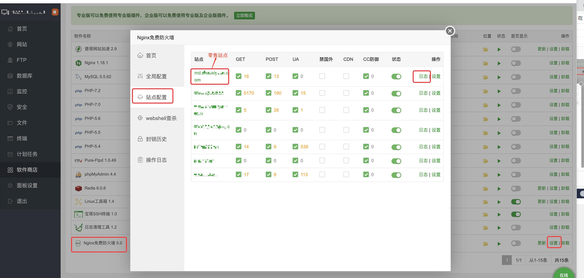Click the Nginx 1.16.1 logo icon
The height and width of the screenshot is (278, 584).
(78, 63)
